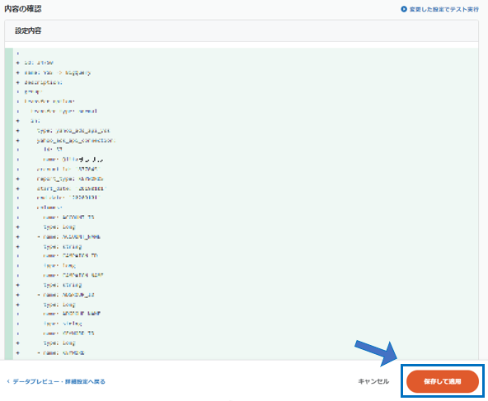The width and height of the screenshot is (488, 401).
Task: Open データプレビュー・詳細設定へ戻る link
Action: [x=59, y=381]
